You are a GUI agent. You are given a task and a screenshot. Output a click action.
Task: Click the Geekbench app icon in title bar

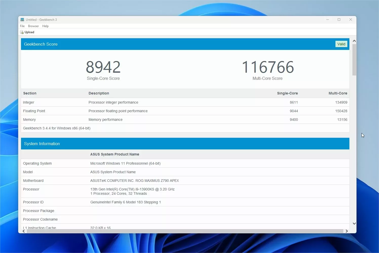[22, 20]
